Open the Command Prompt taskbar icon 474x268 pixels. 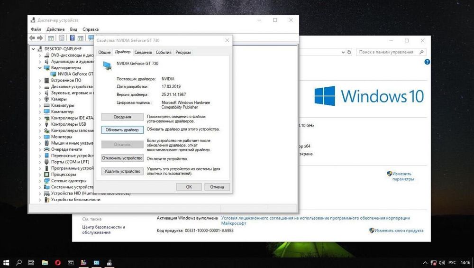coord(71,263)
